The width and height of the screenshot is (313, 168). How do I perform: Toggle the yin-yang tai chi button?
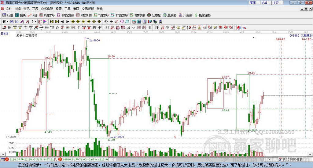click(x=239, y=28)
